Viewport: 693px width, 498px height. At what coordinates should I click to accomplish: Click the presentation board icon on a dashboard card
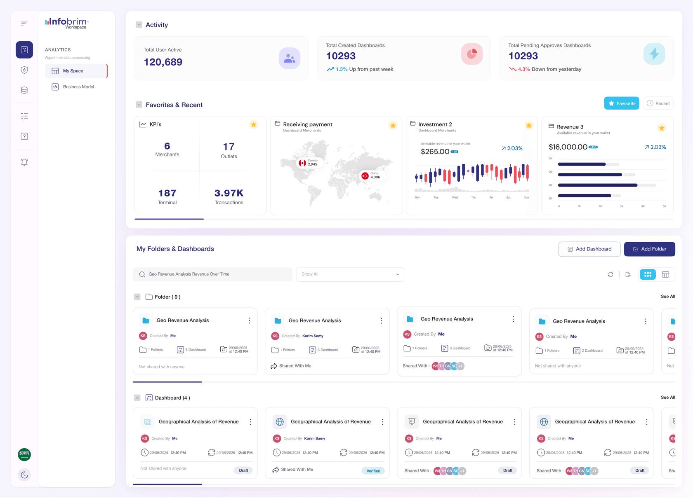412,422
